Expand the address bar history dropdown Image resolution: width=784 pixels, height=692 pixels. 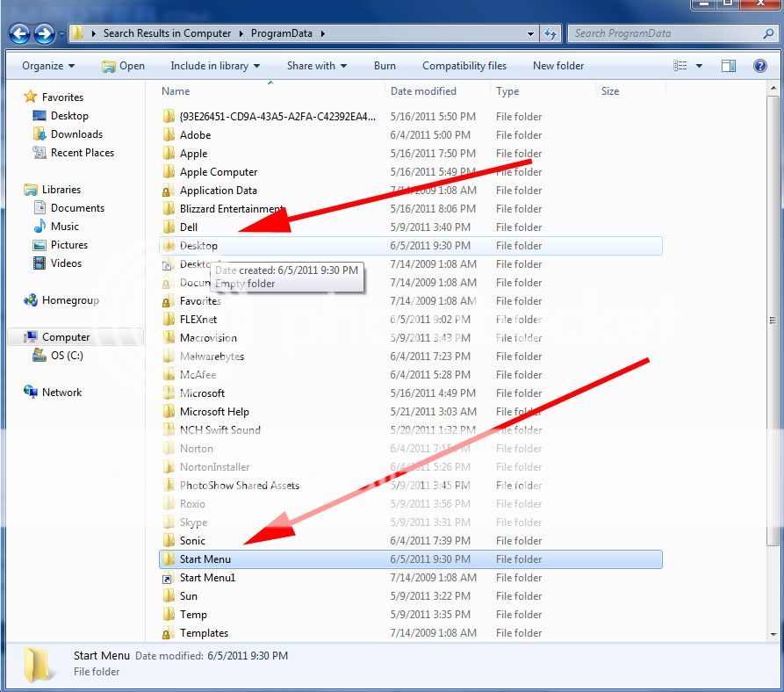point(530,34)
